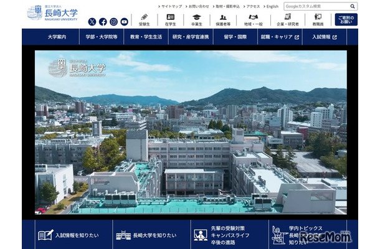Click the 取材・撮影申込 link

point(226,7)
